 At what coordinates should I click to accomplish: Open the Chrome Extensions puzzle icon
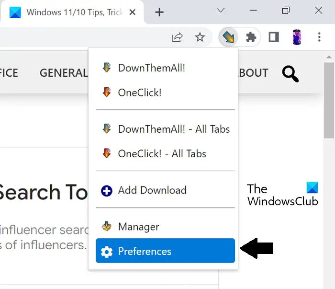[251, 37]
